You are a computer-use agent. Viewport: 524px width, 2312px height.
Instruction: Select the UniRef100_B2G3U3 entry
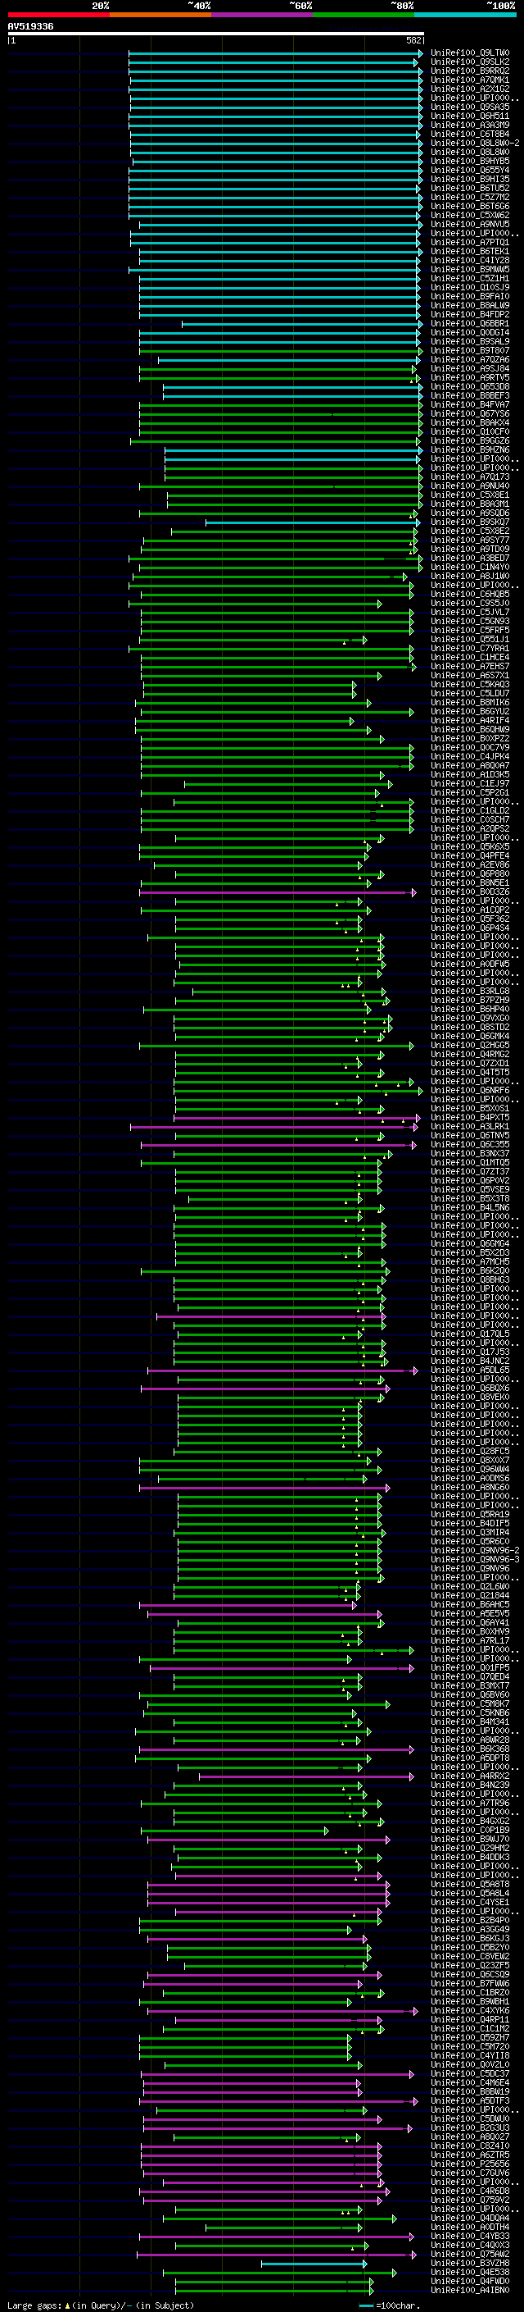coord(469,2128)
